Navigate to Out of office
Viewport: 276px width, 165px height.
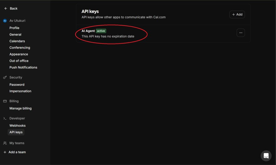pos(19,61)
